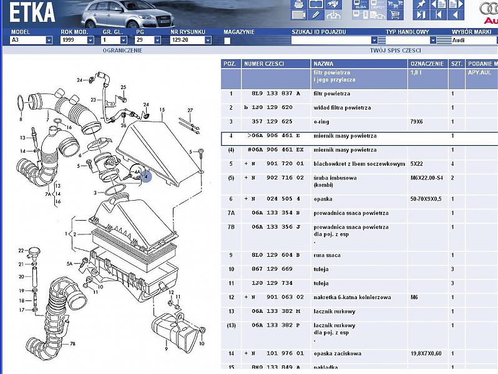The height and width of the screenshot is (374, 498).
Task: Select 'śruba imbusowa' part name
Action: point(335,178)
